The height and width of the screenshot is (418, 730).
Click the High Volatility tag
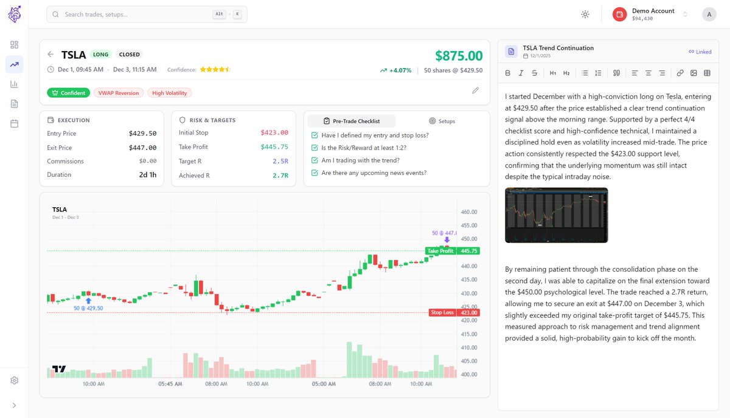coord(170,93)
